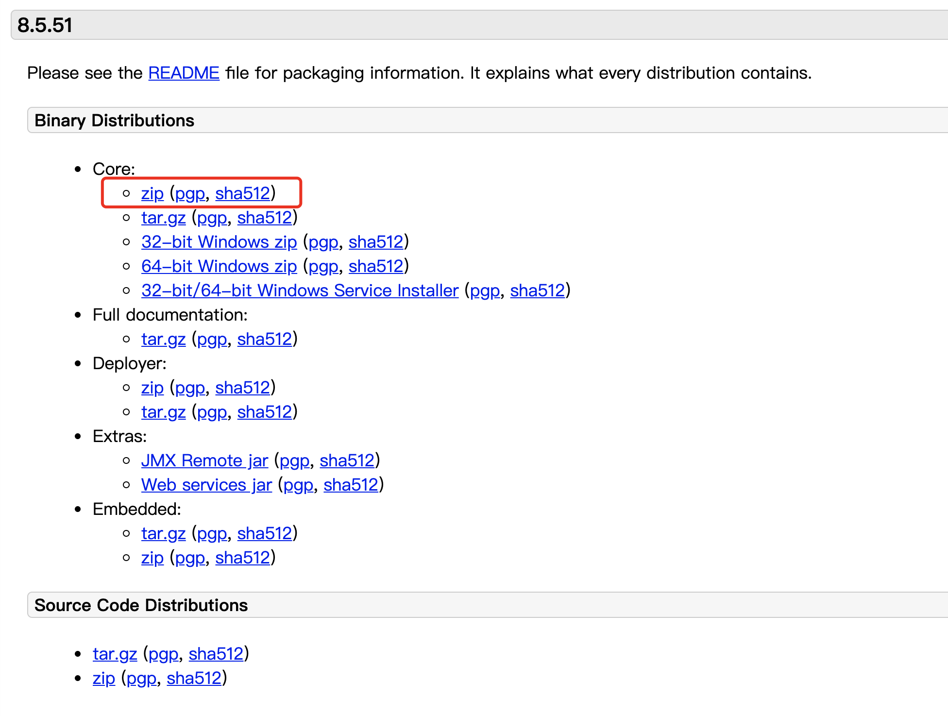Screen dimensions: 948x716
Task: Download the Deployer zip file
Action: [x=152, y=388]
